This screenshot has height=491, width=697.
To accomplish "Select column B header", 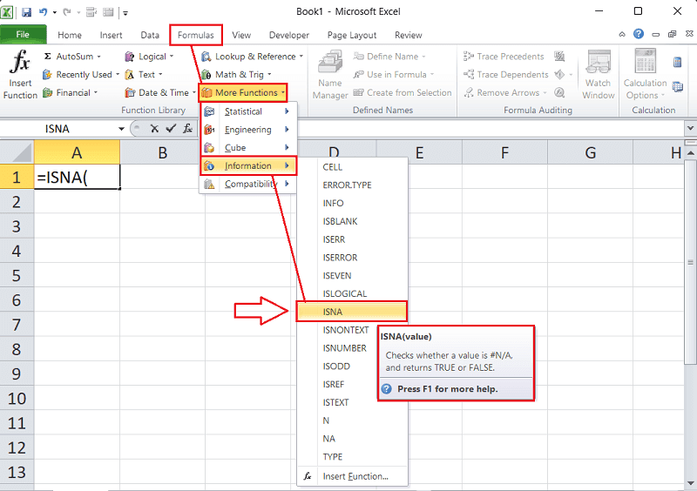I will [162, 153].
